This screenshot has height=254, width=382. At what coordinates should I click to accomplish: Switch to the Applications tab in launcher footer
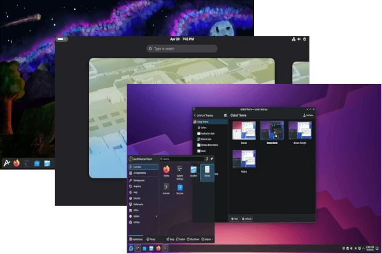point(136,239)
